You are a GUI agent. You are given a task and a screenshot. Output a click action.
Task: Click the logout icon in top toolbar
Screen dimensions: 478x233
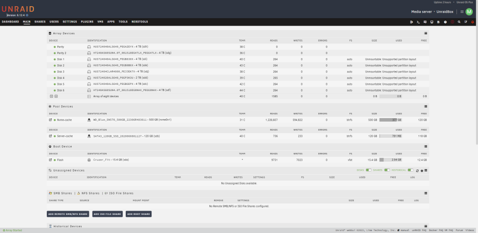[412, 22]
